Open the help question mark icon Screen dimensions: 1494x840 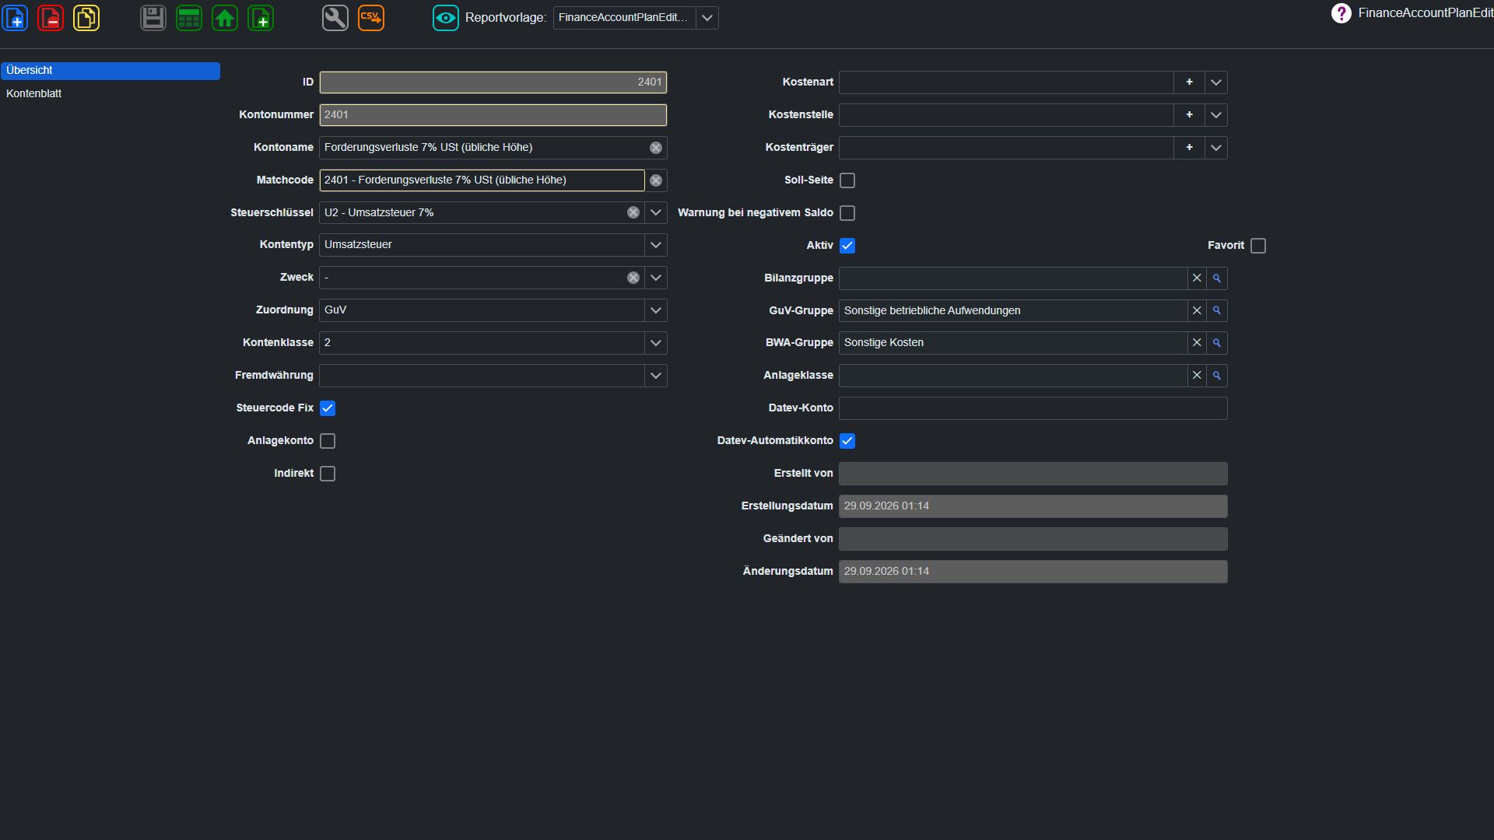(1341, 13)
